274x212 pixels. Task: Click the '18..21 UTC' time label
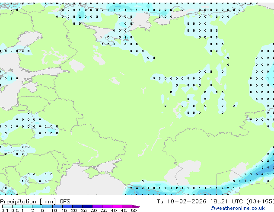point(226,202)
